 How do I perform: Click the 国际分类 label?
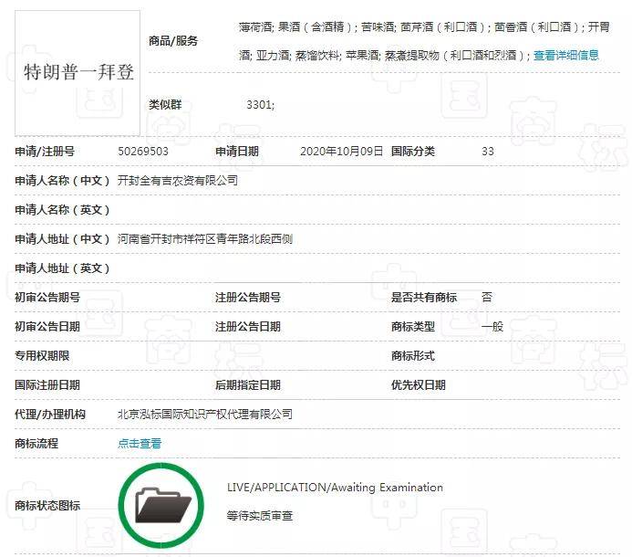point(413,152)
